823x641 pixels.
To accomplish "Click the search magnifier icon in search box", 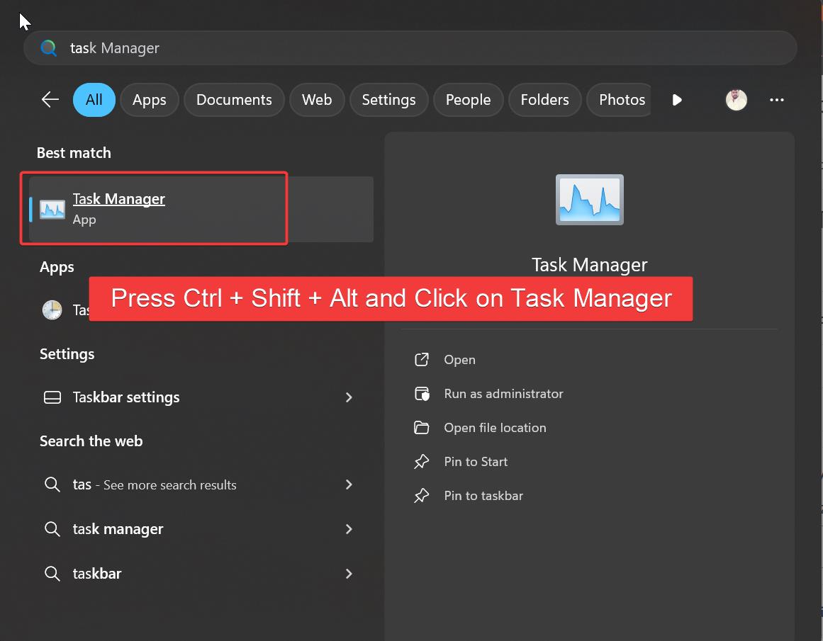I will click(x=48, y=47).
